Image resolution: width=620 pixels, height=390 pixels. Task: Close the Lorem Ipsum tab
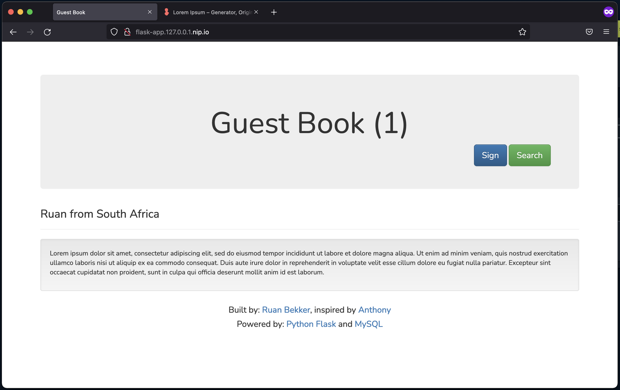[256, 12]
